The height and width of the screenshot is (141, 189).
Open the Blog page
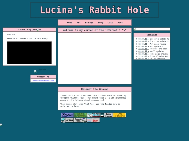pos(100,23)
